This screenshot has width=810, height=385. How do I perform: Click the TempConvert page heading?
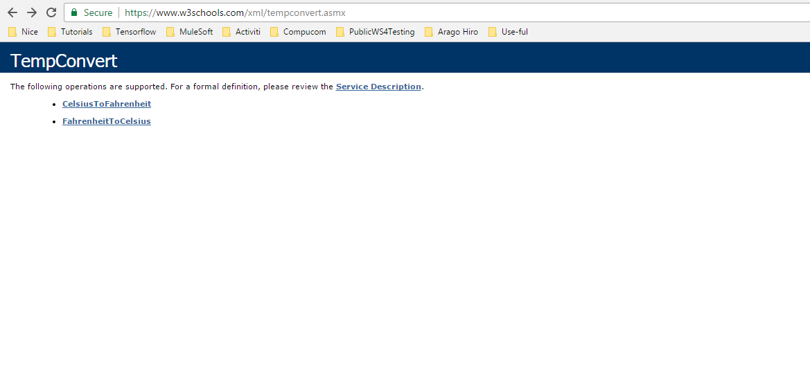[x=64, y=61]
